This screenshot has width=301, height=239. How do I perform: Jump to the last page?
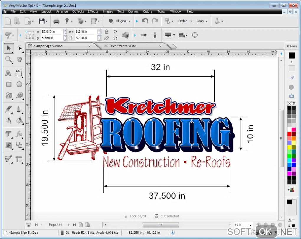point(74,225)
